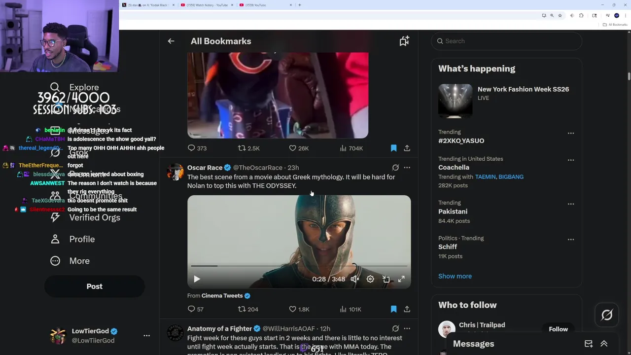Viewport: 631px width, 355px height.
Task: Open the Chrome three-dot menu
Action: tap(625, 15)
